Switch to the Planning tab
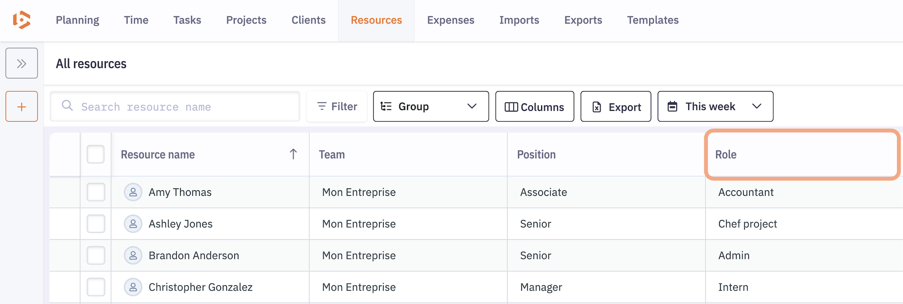 coord(77,20)
